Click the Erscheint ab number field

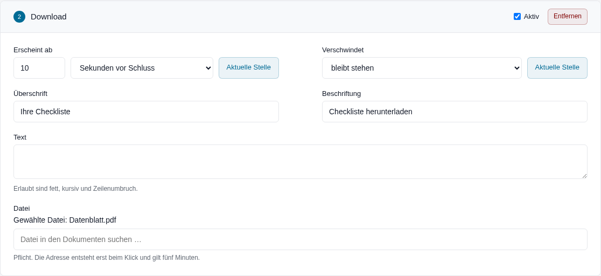[x=39, y=68]
